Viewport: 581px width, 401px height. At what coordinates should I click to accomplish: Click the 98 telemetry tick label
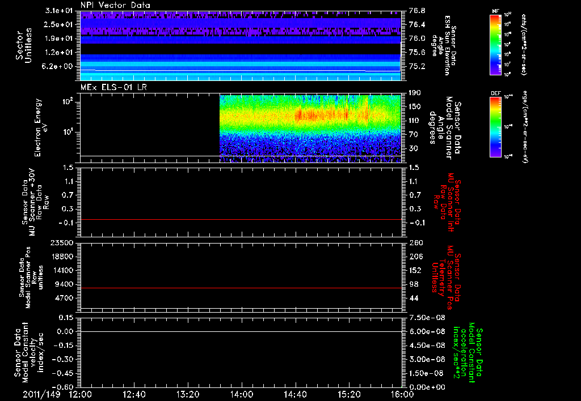[414, 284]
